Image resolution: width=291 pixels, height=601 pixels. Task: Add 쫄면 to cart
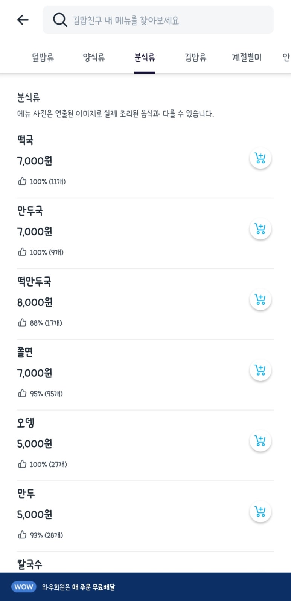[x=261, y=370]
